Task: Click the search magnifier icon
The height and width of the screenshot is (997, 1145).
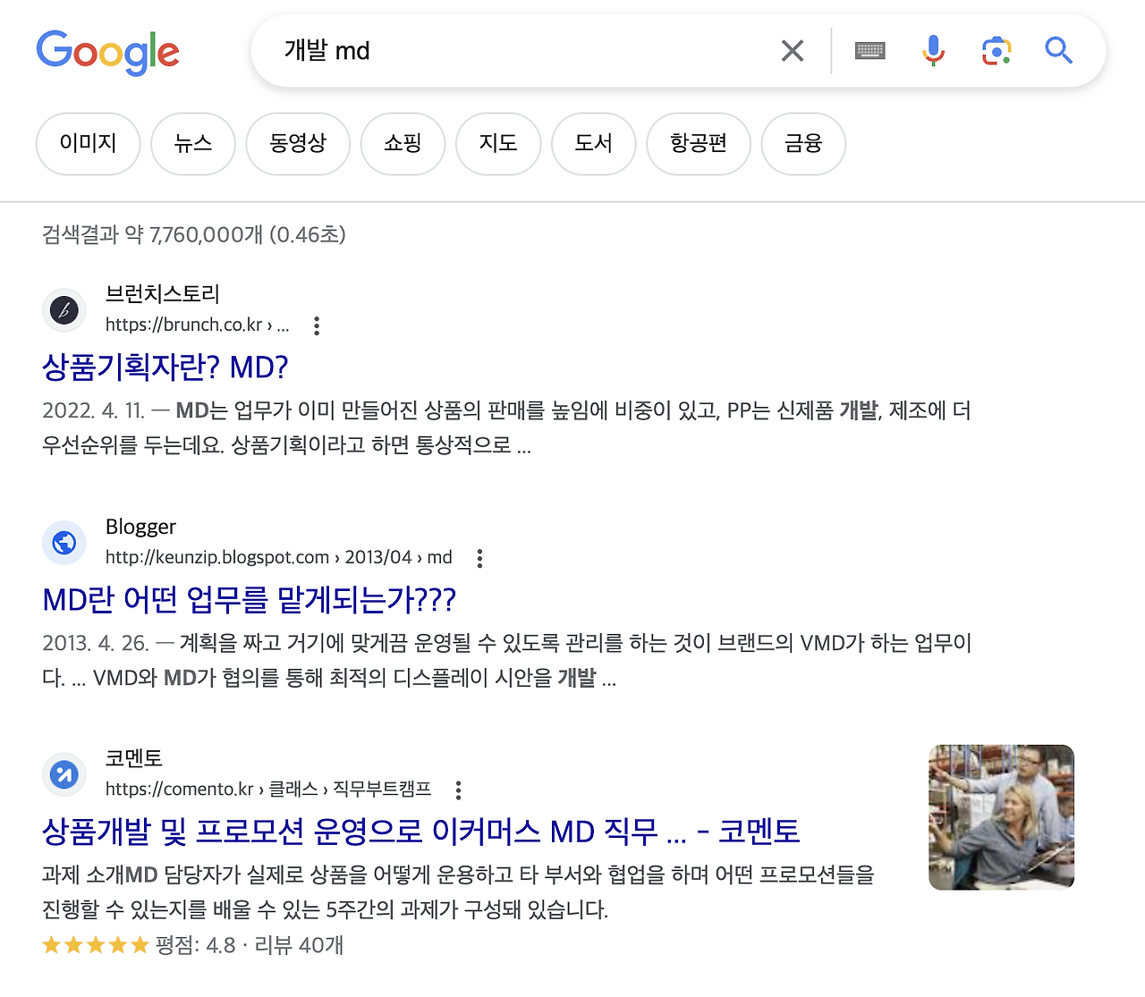Action: coord(1058,51)
